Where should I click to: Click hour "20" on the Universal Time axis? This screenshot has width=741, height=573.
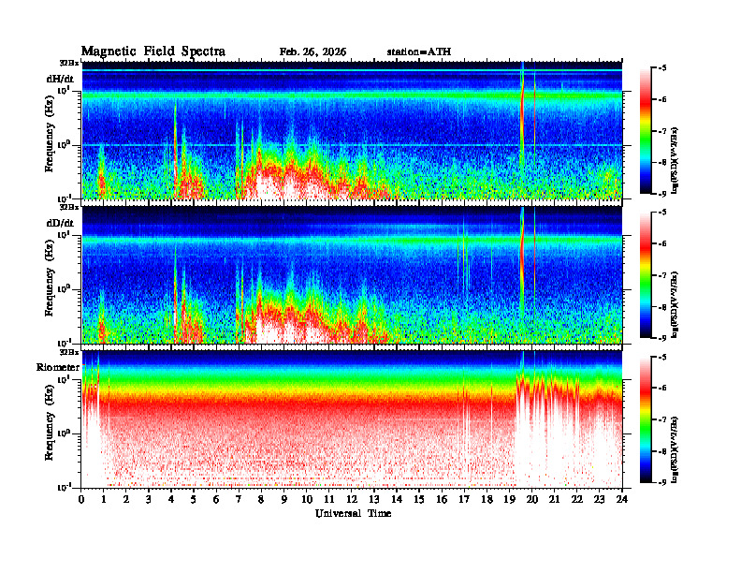click(532, 500)
